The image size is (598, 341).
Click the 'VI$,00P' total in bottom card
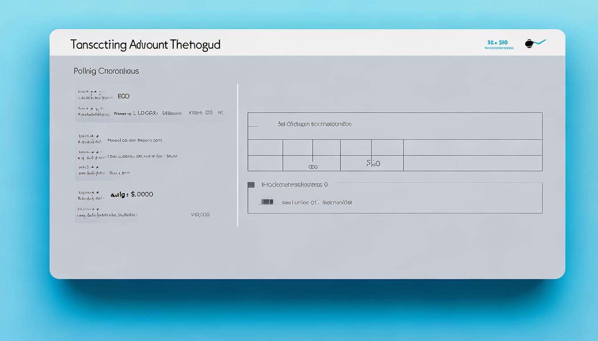(x=200, y=214)
